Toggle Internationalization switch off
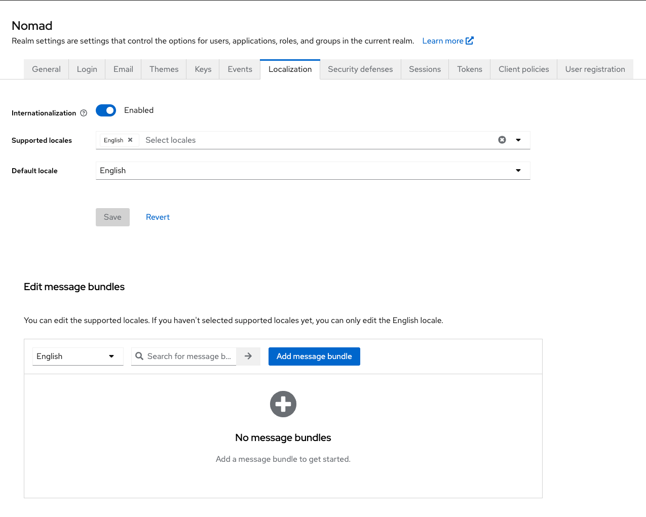The height and width of the screenshot is (517, 646). [106, 110]
